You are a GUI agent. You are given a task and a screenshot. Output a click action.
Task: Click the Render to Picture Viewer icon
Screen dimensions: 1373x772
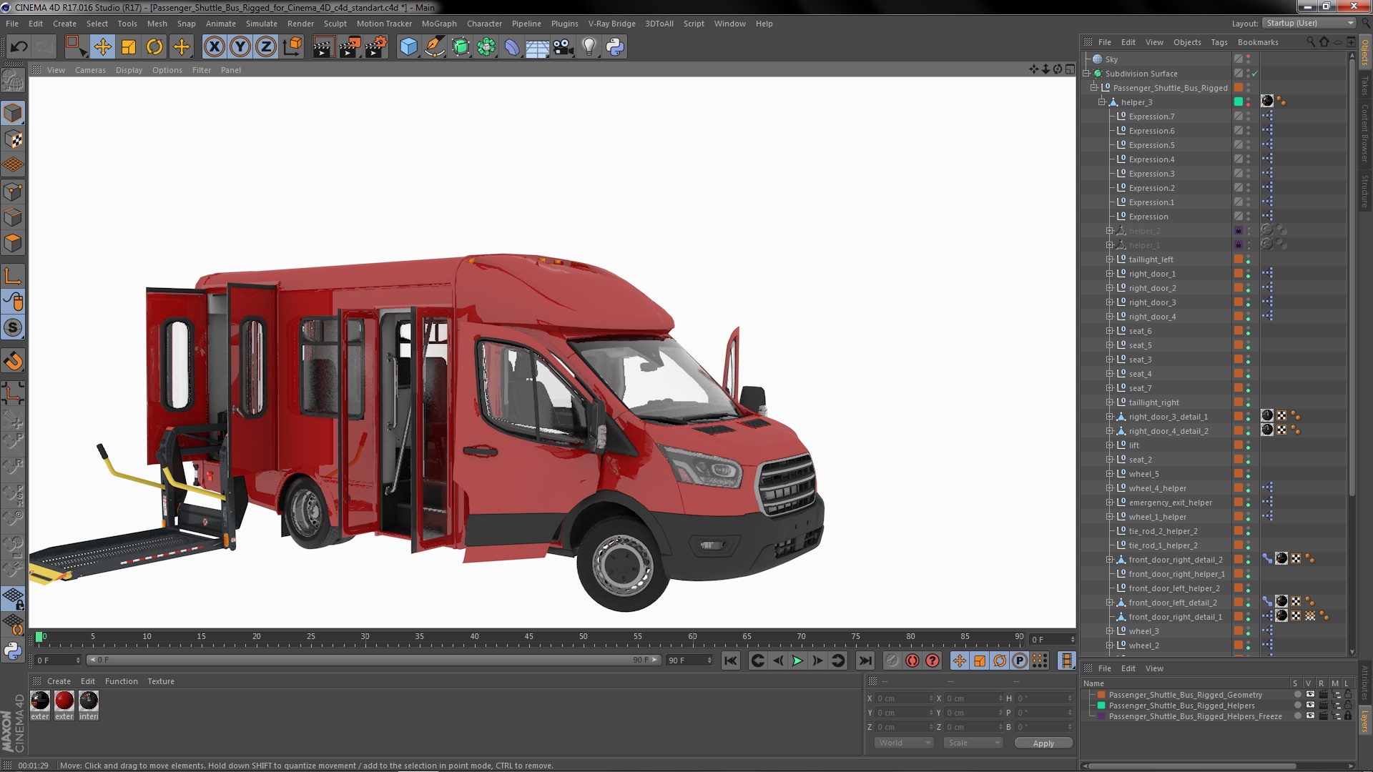(x=349, y=47)
